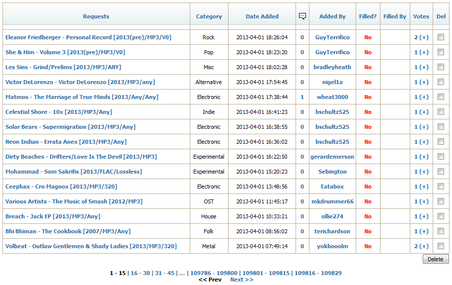Open comment count 1 for Matmos request
Screen dimensions: 452x285
tap(302, 97)
